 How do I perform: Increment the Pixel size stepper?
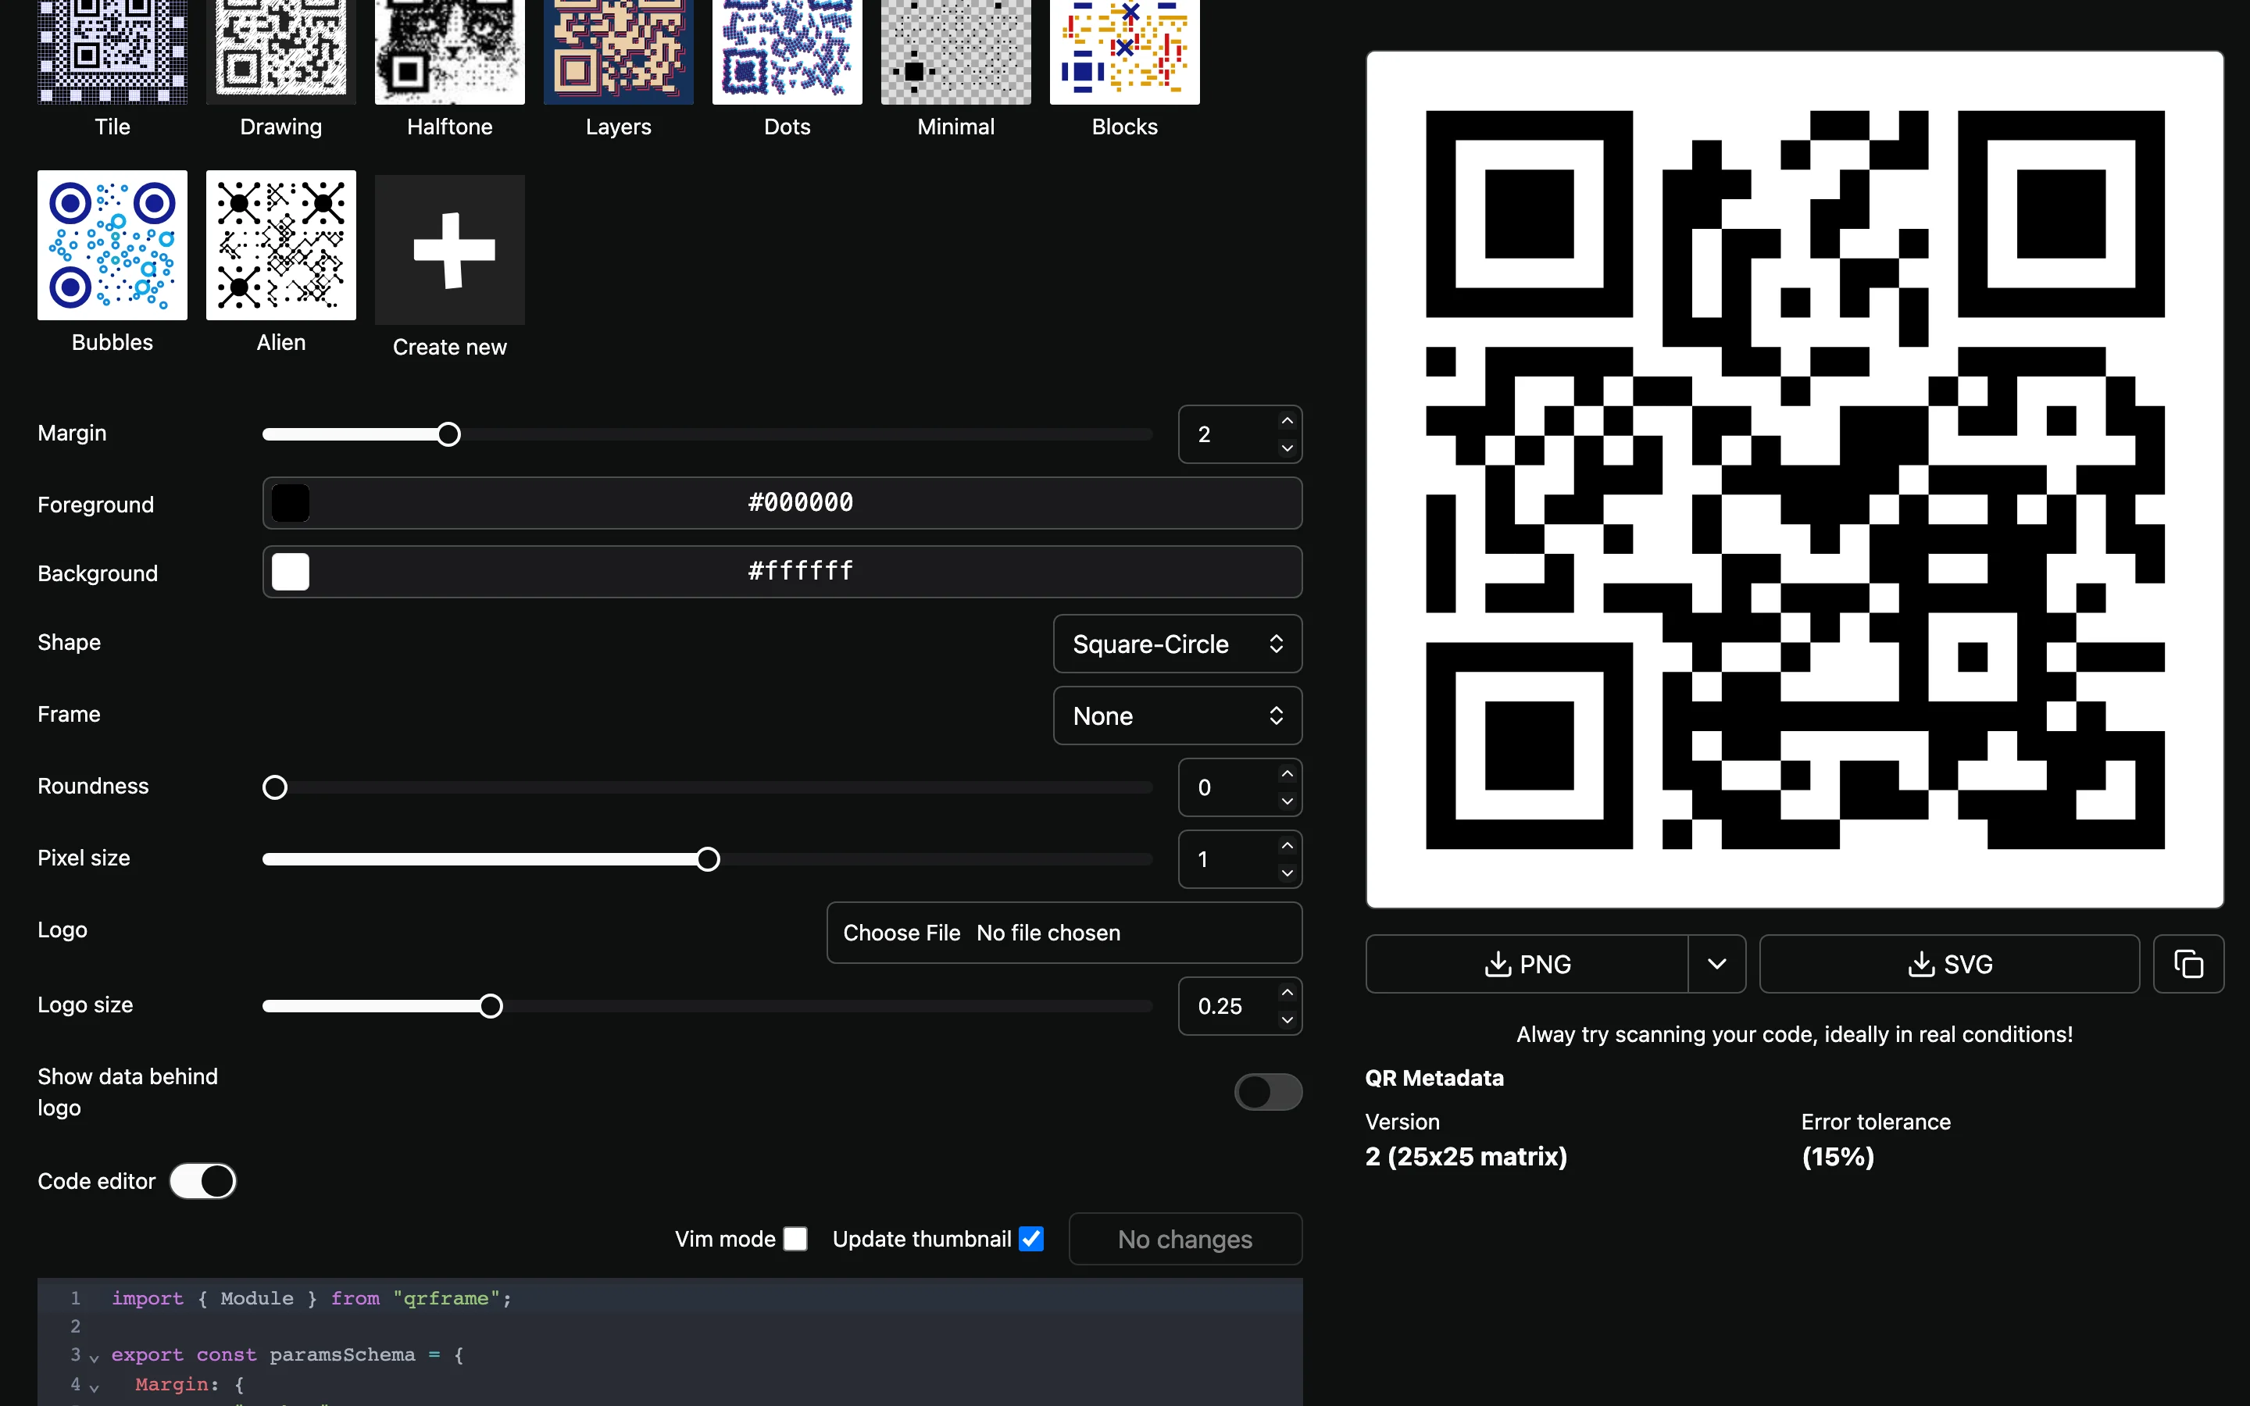tap(1287, 845)
